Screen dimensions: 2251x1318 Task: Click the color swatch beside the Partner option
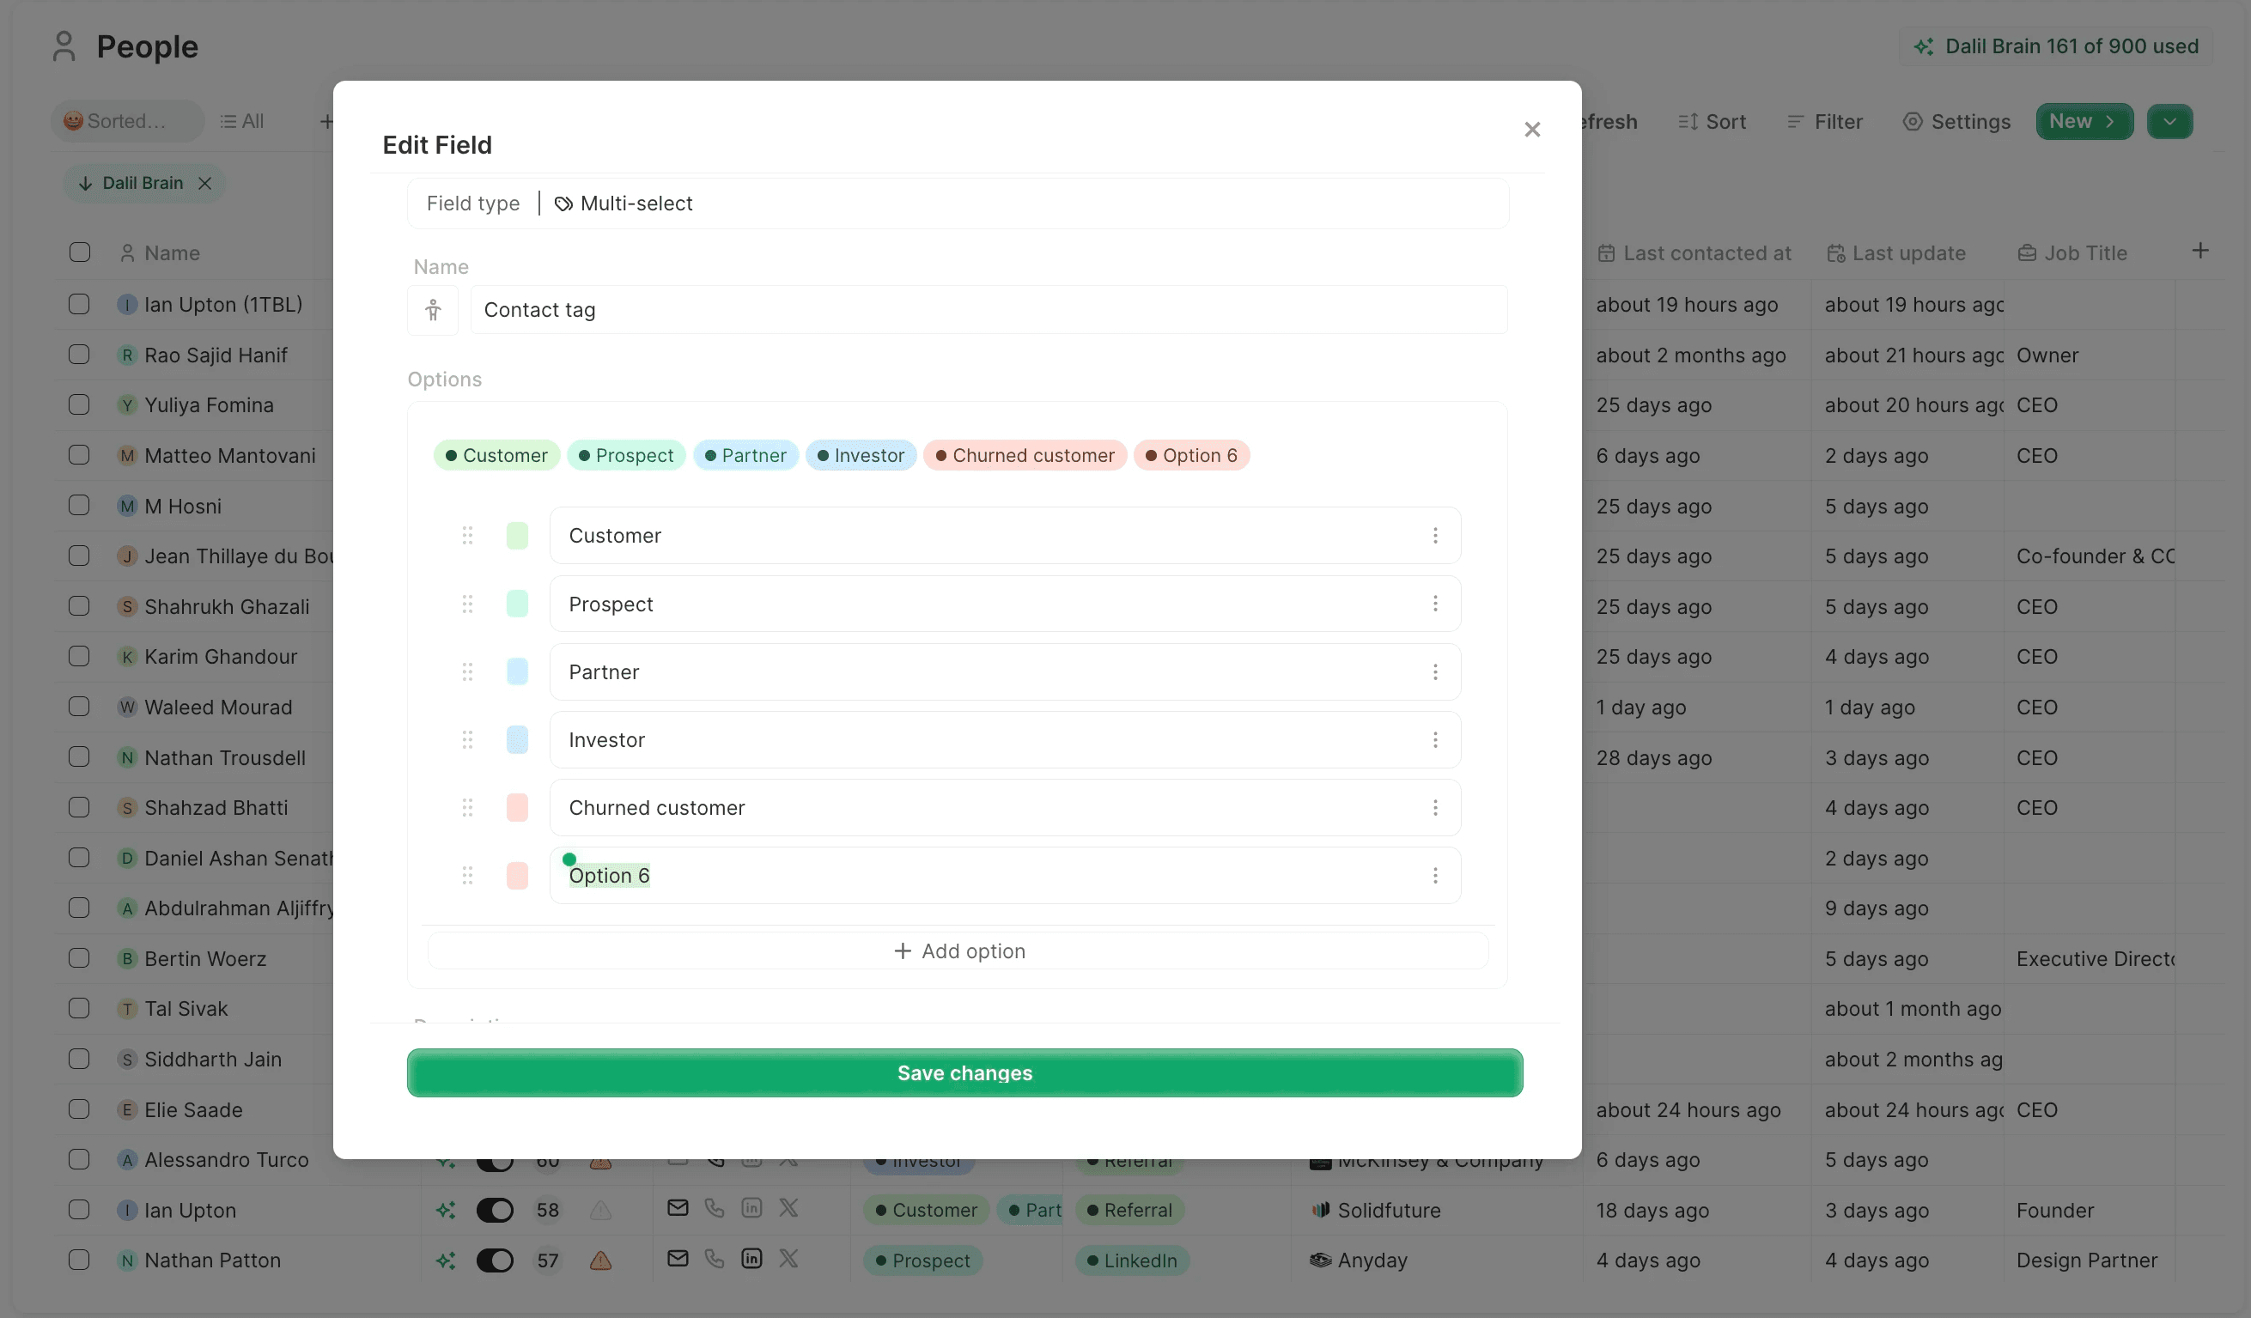517,671
